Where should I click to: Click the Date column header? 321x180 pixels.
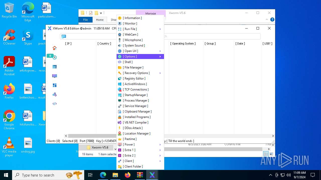240,43
